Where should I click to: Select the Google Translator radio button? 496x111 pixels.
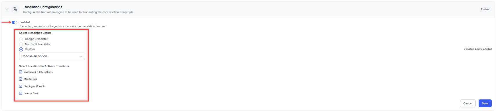[21, 39]
